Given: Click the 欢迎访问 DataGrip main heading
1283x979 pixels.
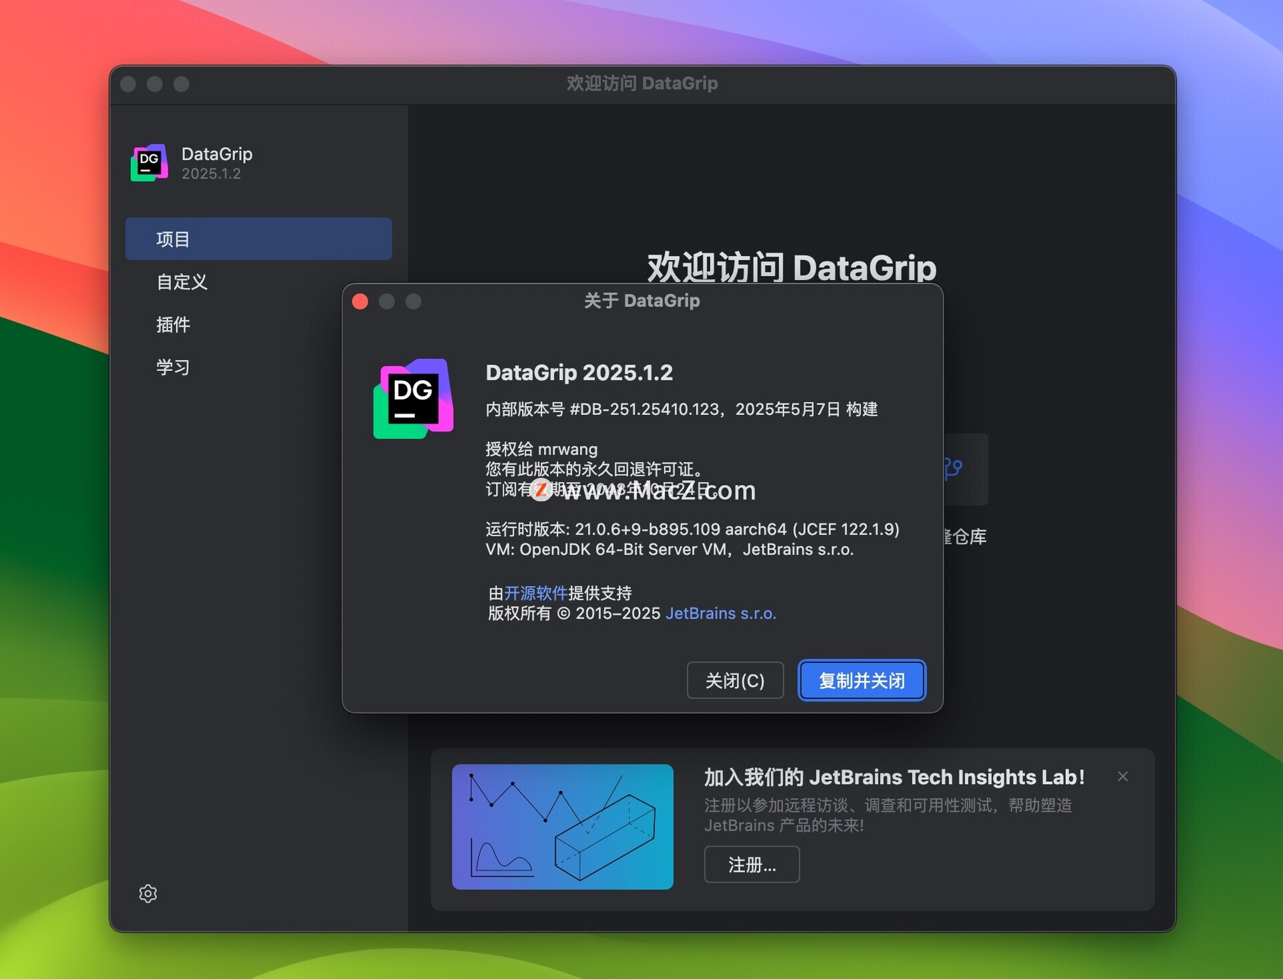Looking at the screenshot, I should point(792,267).
